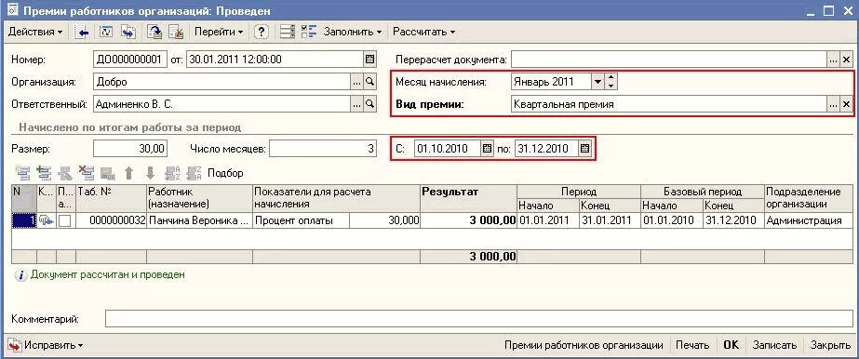Click the Результат column header
This screenshot has width=859, height=359.
pyautogui.click(x=468, y=199)
